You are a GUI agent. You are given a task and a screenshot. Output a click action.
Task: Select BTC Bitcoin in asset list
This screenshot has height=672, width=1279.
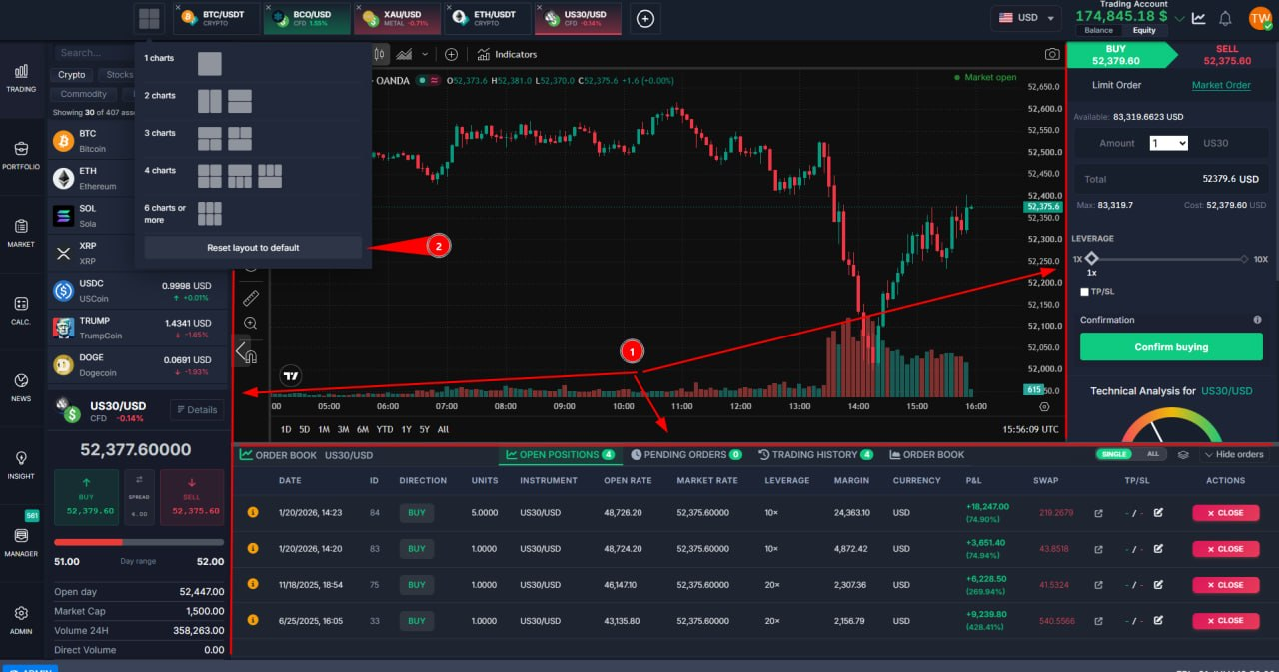(x=92, y=141)
